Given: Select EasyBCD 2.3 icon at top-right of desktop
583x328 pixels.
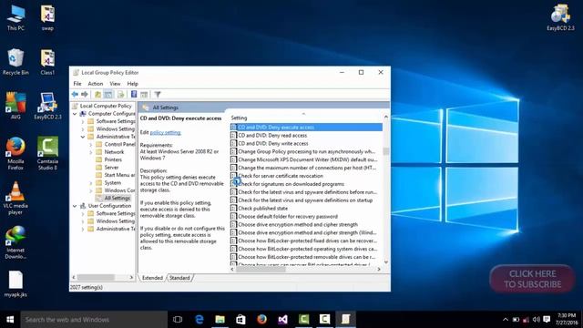Looking at the screenshot, I should click(x=560, y=18).
